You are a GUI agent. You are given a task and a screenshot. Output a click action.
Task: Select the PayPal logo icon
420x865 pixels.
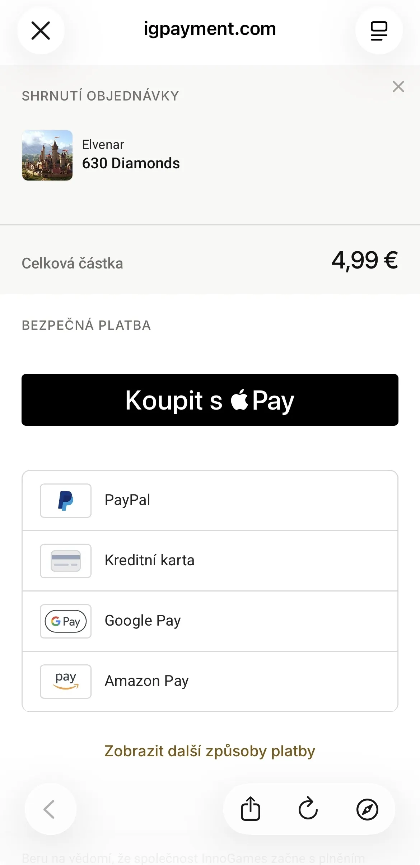pyautogui.click(x=66, y=501)
